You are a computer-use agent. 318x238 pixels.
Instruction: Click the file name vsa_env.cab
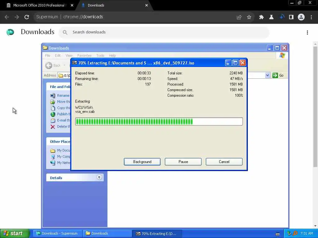click(x=85, y=112)
